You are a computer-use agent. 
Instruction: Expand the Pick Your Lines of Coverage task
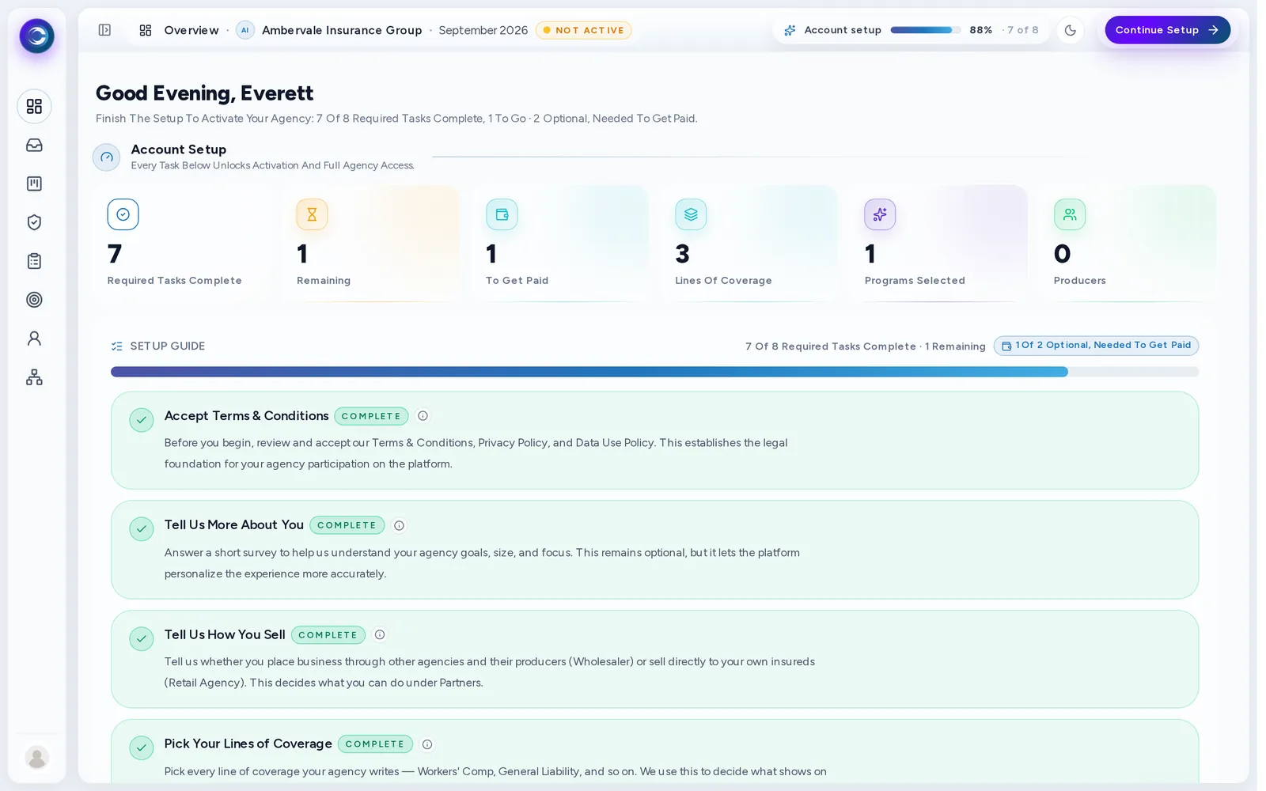point(654,751)
